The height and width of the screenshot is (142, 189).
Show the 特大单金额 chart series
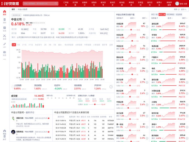(x=69, y=45)
